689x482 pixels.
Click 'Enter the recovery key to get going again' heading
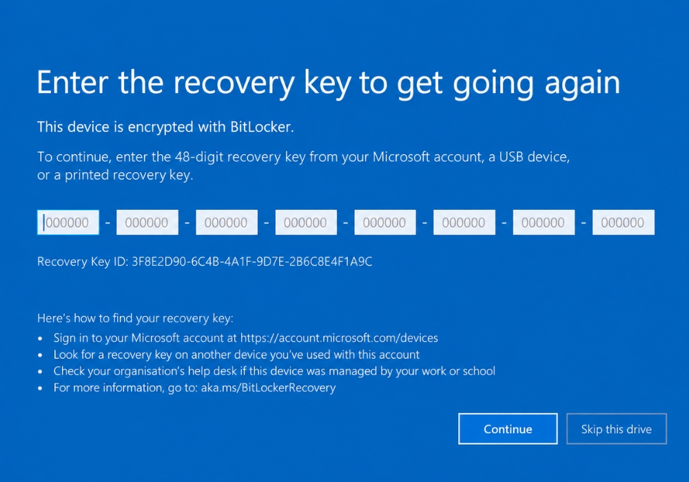pyautogui.click(x=329, y=83)
